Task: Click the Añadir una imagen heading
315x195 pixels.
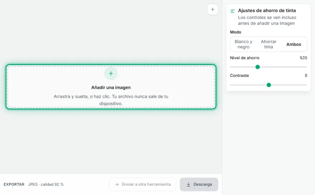Action: pyautogui.click(x=111, y=87)
